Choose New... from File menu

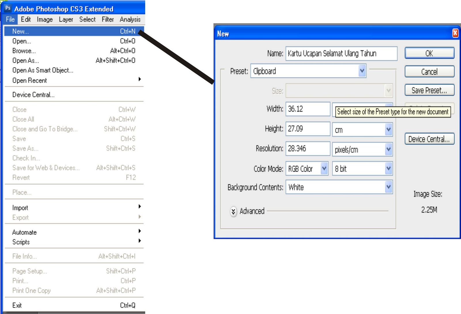pos(74,31)
